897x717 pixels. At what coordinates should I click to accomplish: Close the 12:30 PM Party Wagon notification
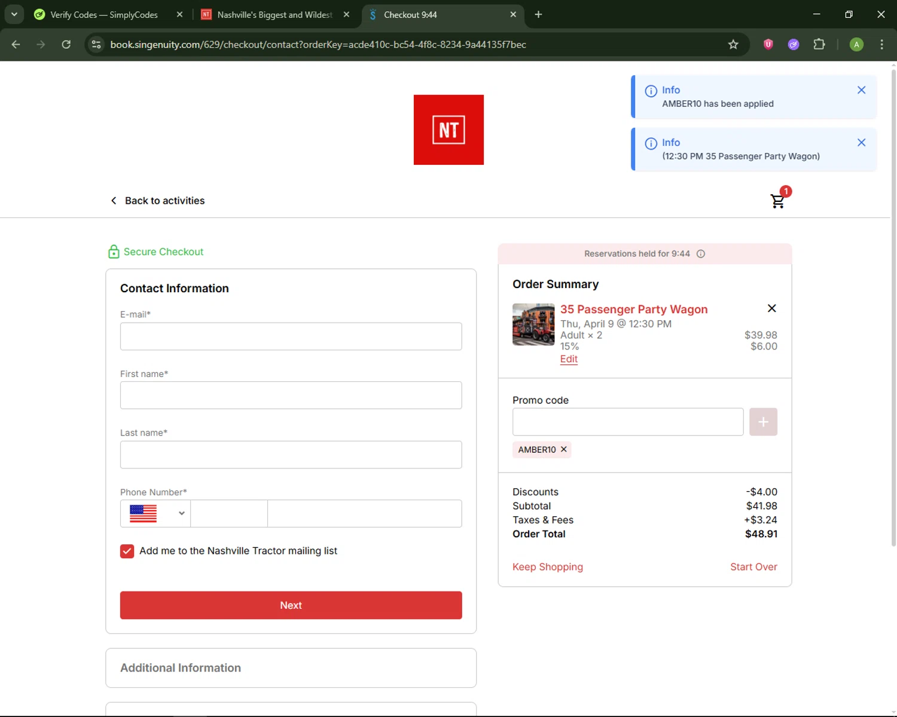(861, 143)
